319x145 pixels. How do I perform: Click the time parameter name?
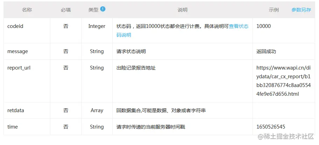click(13, 127)
